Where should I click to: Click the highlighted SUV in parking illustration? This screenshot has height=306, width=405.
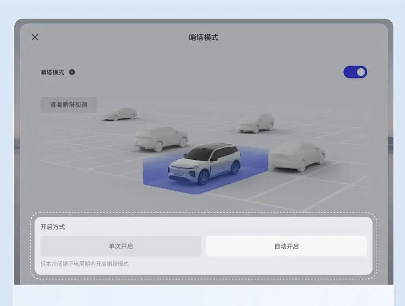[205, 163]
